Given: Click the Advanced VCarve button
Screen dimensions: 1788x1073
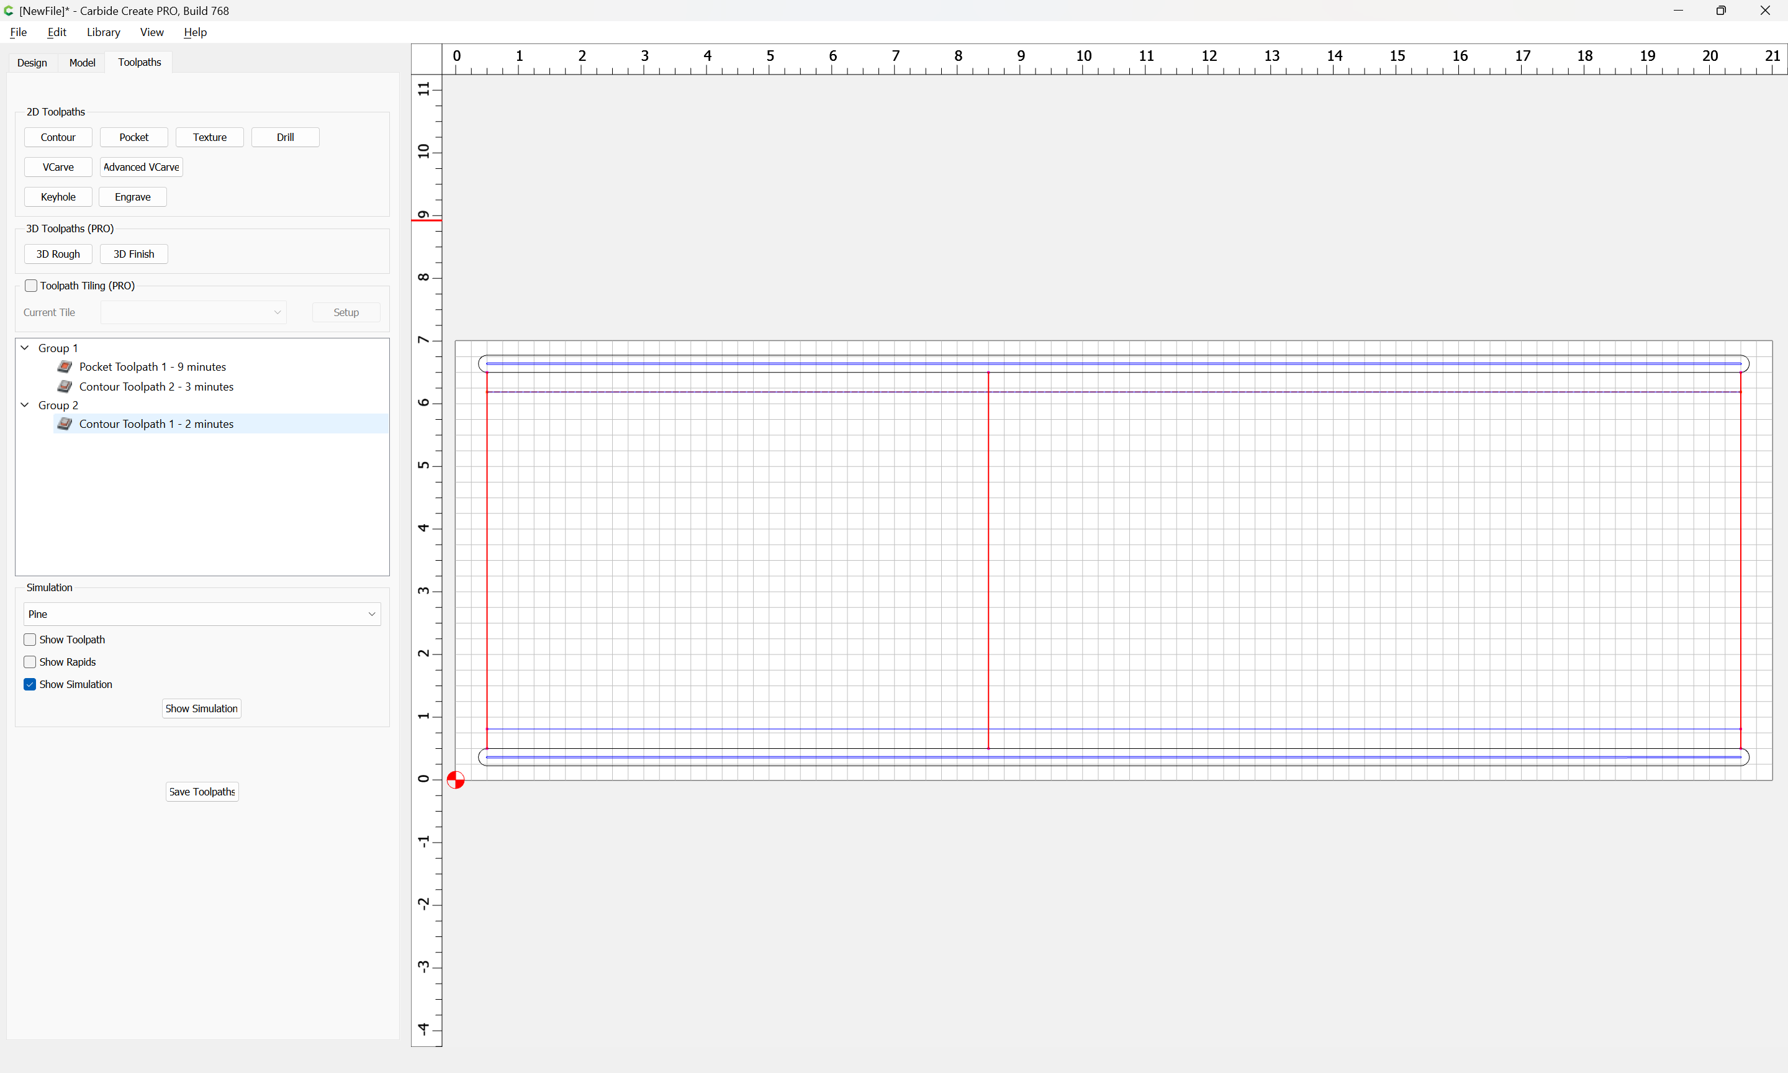Looking at the screenshot, I should click(x=141, y=167).
